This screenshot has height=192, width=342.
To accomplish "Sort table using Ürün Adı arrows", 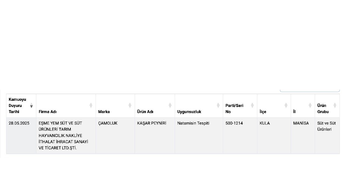I will 170,105.
